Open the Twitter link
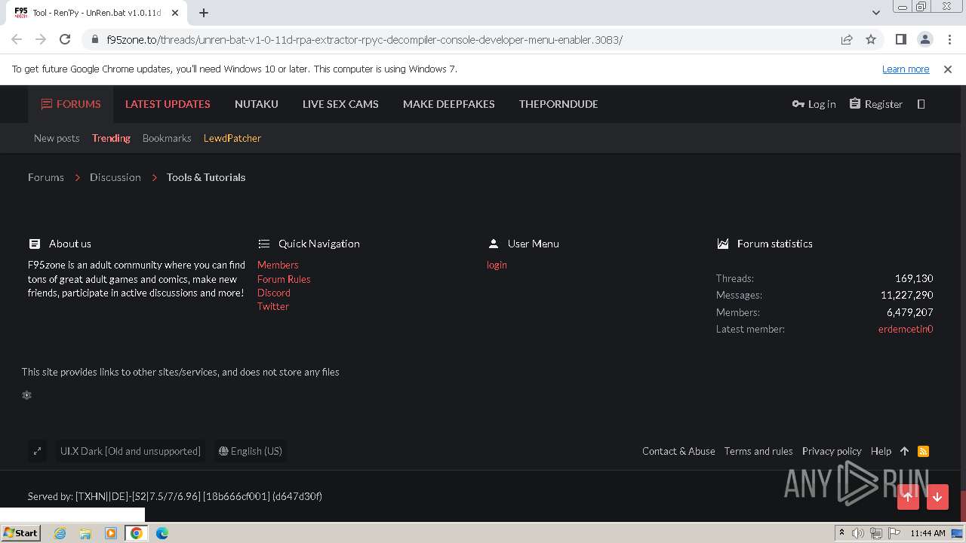 click(x=273, y=306)
